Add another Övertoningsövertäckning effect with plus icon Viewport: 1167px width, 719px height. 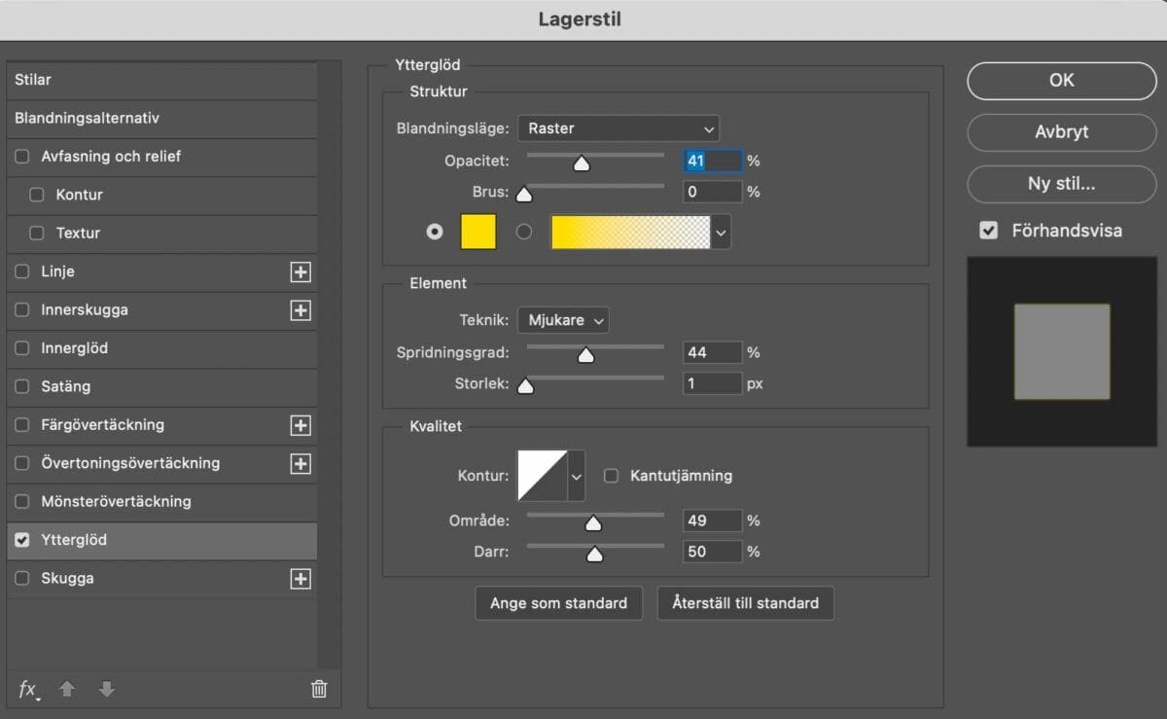pos(301,464)
